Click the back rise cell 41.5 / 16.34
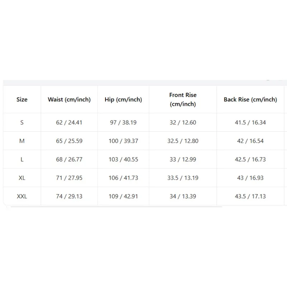Screen dimensions: 287x287 [250, 122]
